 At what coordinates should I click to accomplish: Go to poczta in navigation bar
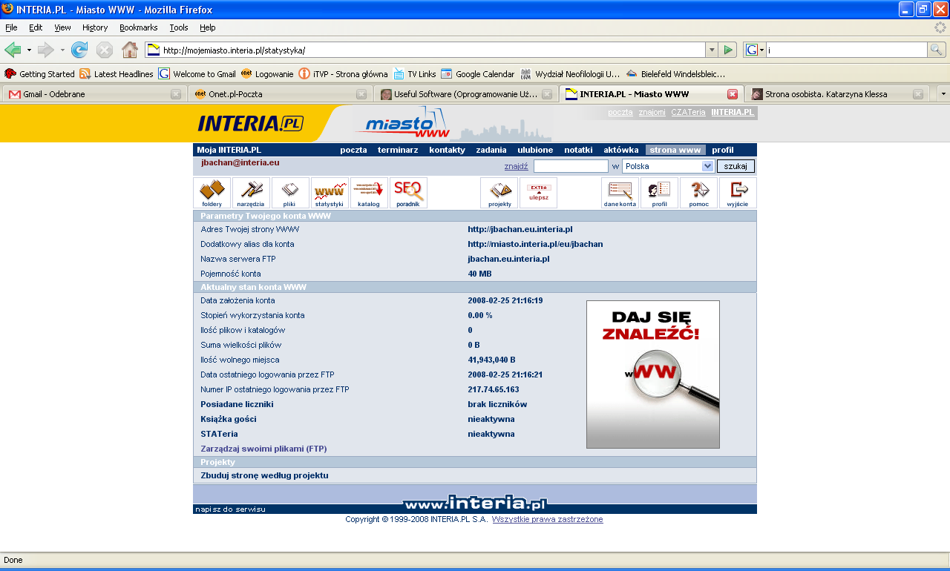click(x=353, y=150)
